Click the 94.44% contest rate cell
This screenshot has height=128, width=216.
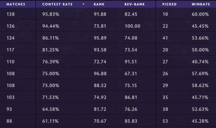pos(51,26)
